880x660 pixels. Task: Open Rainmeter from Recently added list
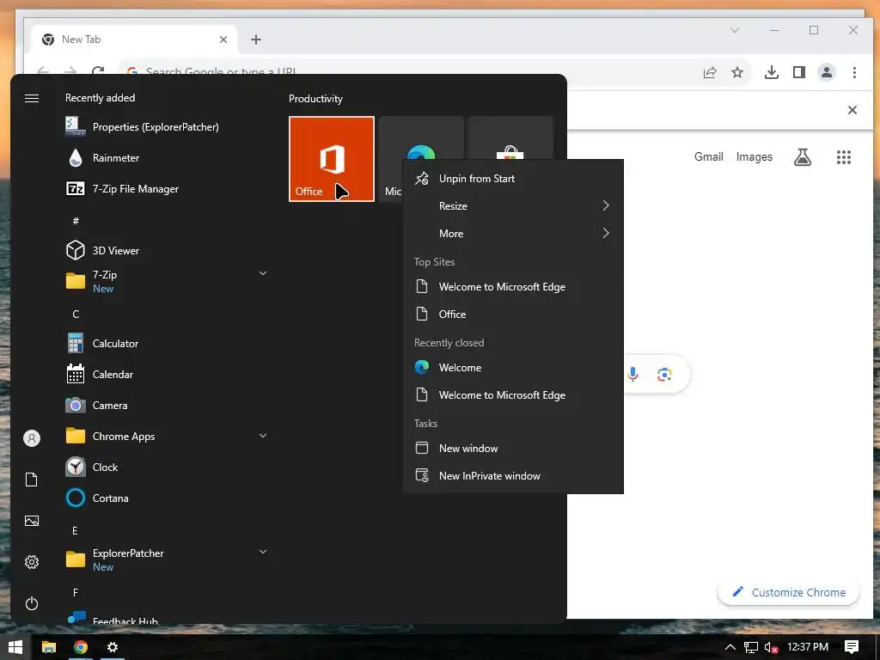pyautogui.click(x=103, y=158)
